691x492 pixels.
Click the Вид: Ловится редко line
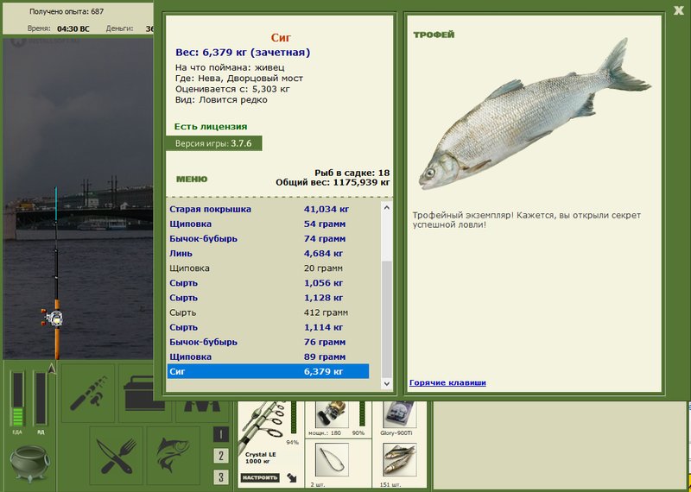coord(221,100)
